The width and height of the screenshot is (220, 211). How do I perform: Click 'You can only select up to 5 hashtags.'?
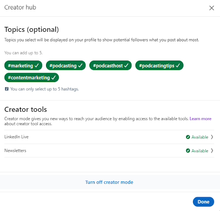pos(45,89)
